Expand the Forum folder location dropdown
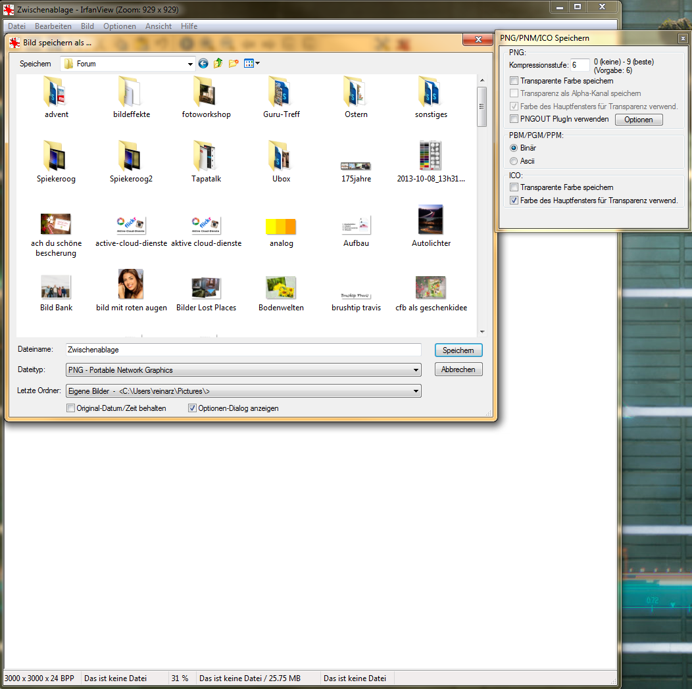This screenshot has height=689, width=692. coord(191,64)
